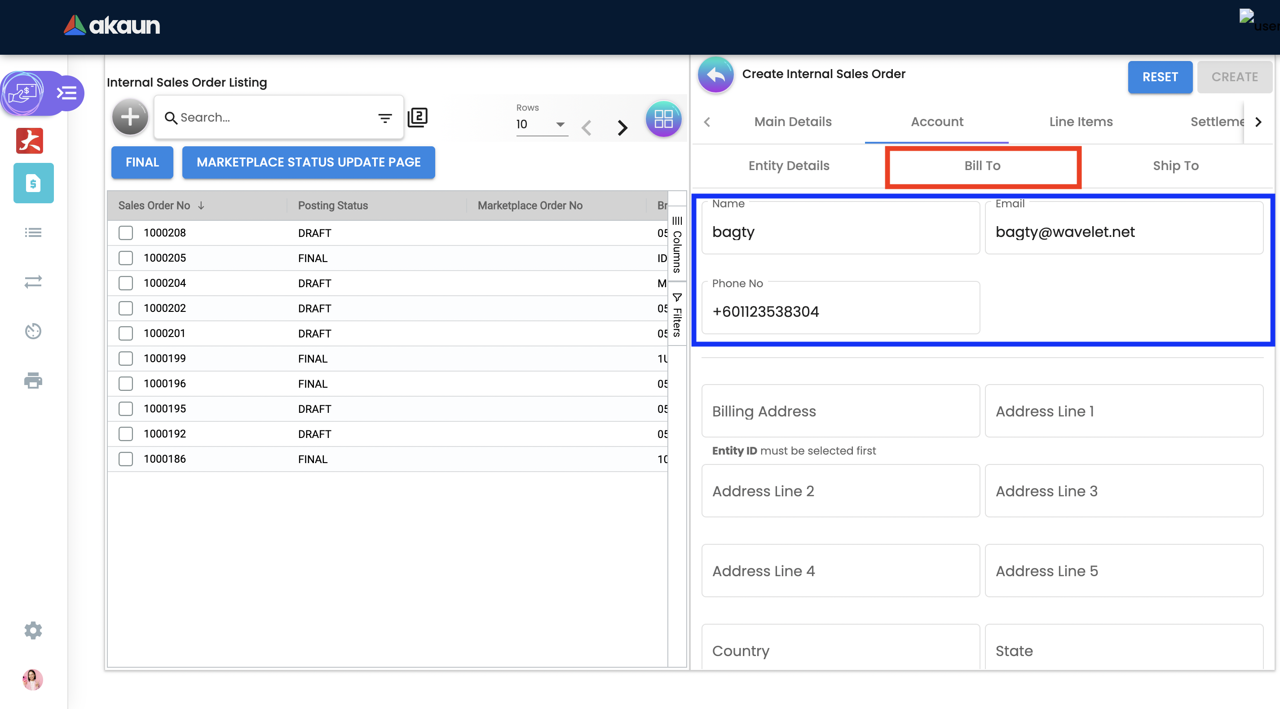This screenshot has width=1280, height=709.
Task: Open the search filter options icon
Action: click(384, 118)
